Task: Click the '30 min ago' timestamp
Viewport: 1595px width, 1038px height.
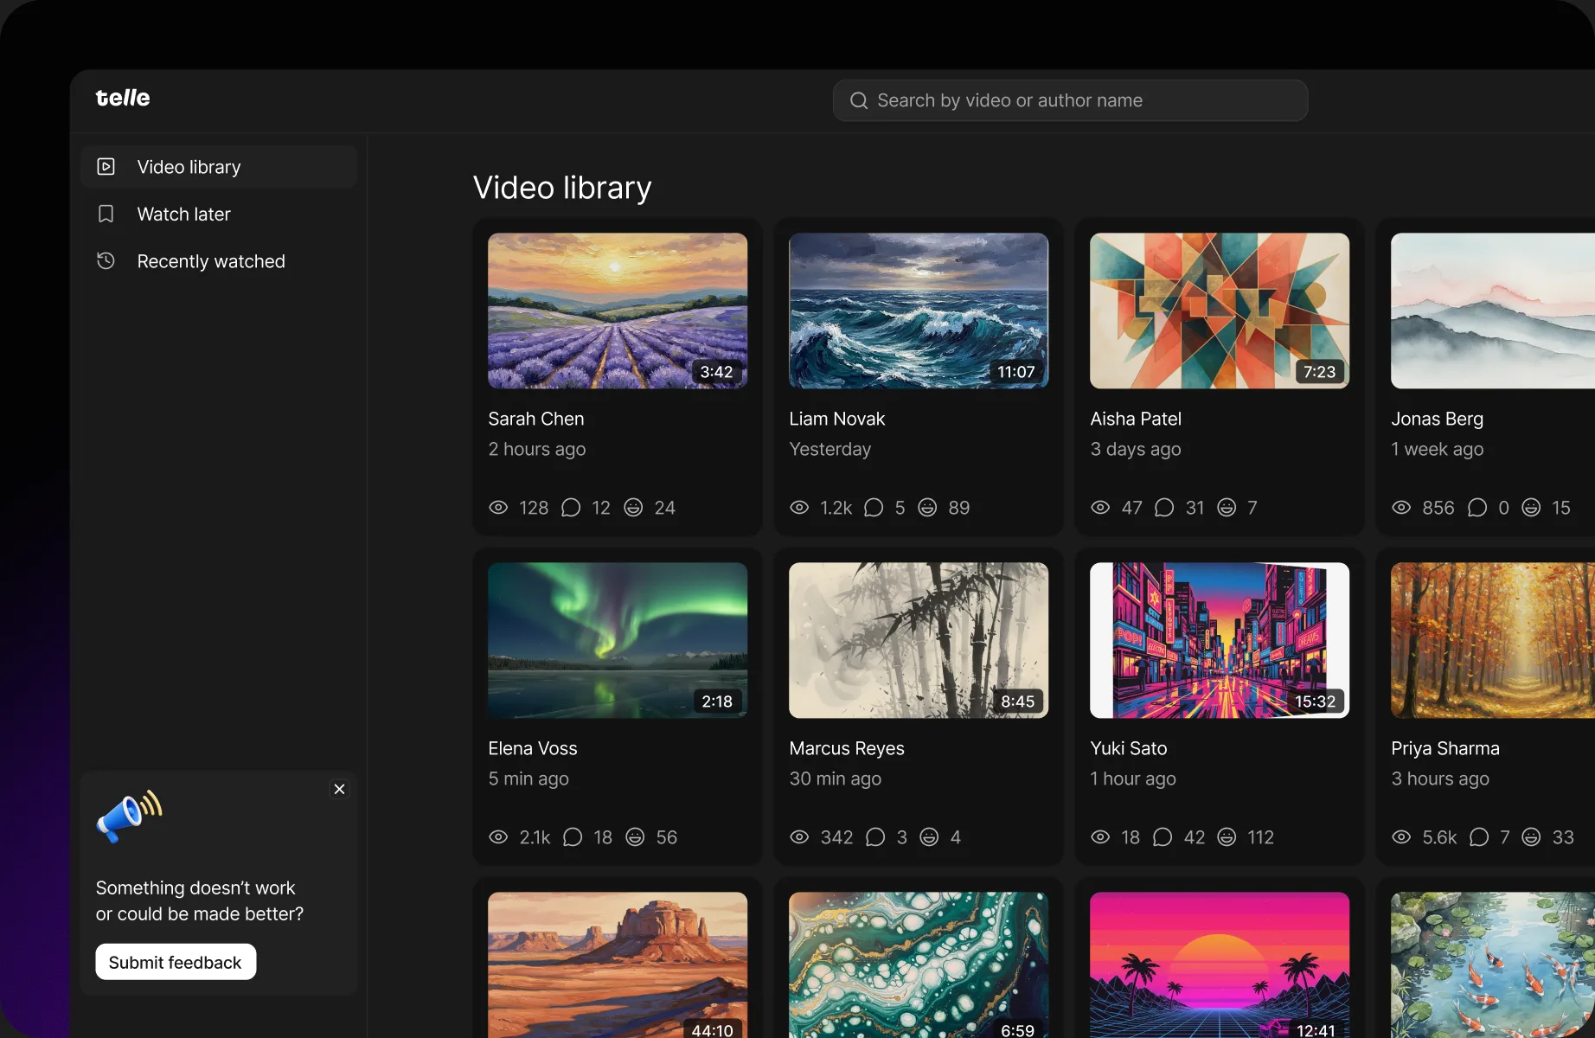Action: (x=836, y=778)
